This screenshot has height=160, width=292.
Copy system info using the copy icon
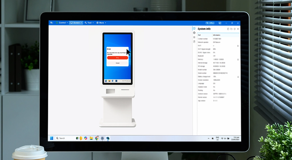[228, 29]
